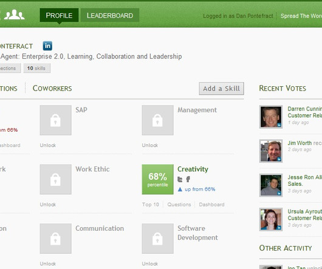Click the 'up from 66%' text
Viewport: 322px width, 269px height.
200,189
